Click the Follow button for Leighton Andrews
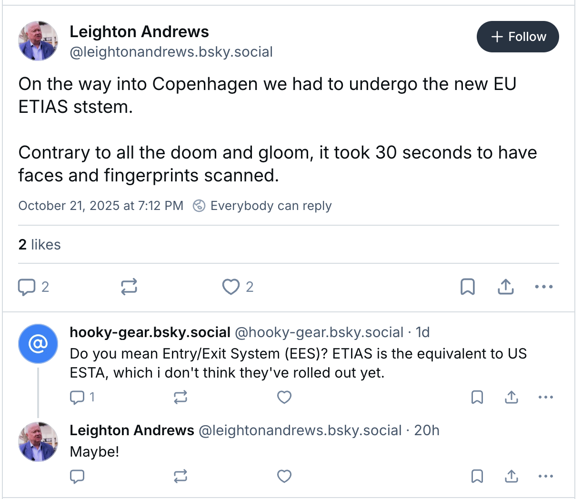Image resolution: width=582 pixels, height=499 pixels. tap(518, 37)
